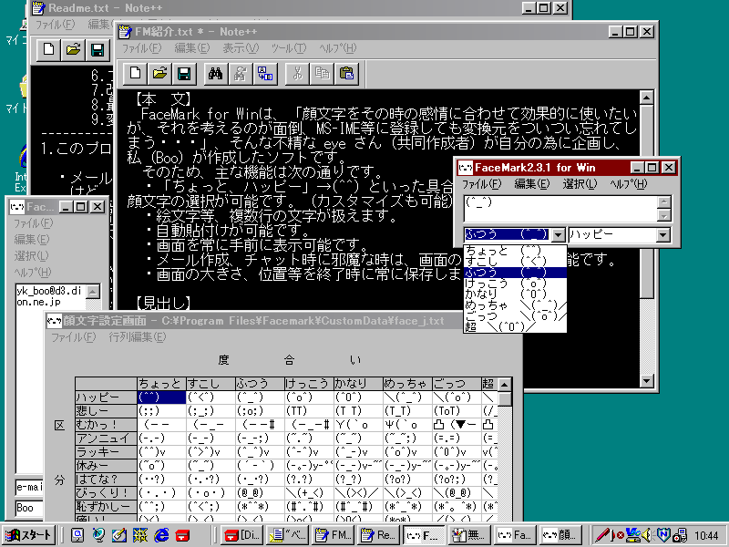Viewport: 729px width, 547px height.
Task: Click the Norton N shield tray icon
Action: 663,535
